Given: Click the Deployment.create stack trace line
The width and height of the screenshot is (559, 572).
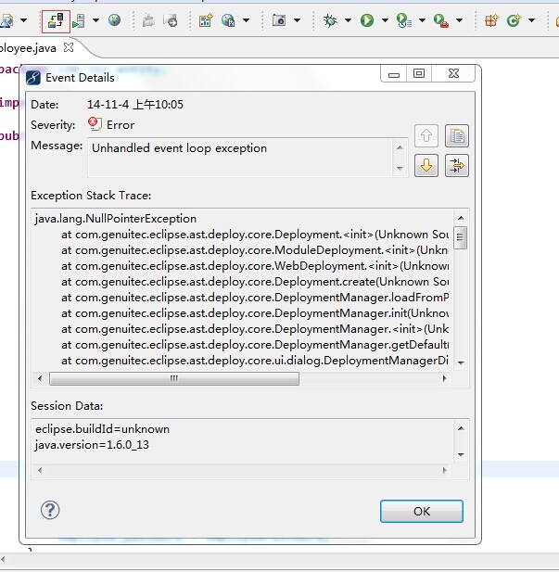Looking at the screenshot, I should 255,282.
